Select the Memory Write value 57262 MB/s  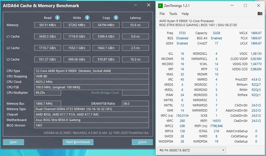(x=77, y=25)
